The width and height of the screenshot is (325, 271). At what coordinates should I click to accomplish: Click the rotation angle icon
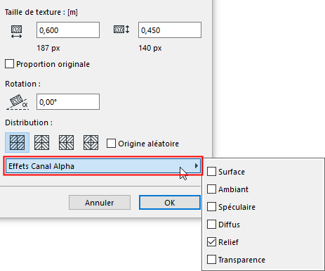point(18,102)
